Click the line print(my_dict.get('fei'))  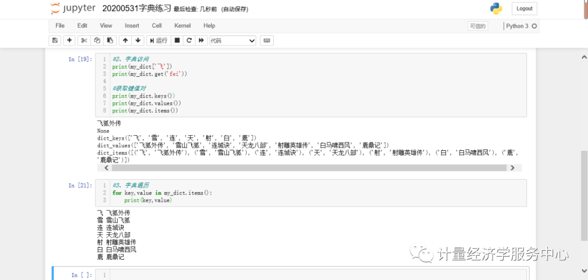(x=150, y=74)
